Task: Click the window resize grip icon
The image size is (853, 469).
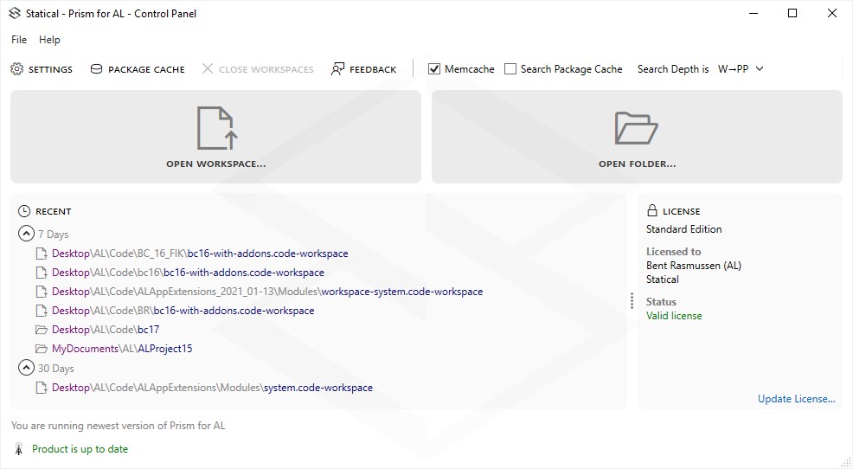Action: coord(846,462)
